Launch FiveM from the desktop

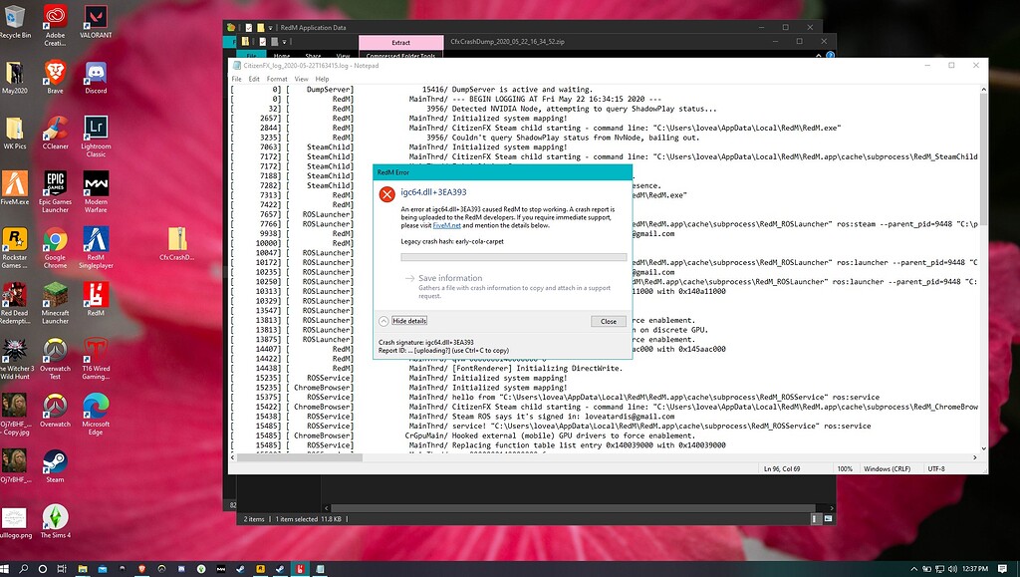tap(14, 184)
